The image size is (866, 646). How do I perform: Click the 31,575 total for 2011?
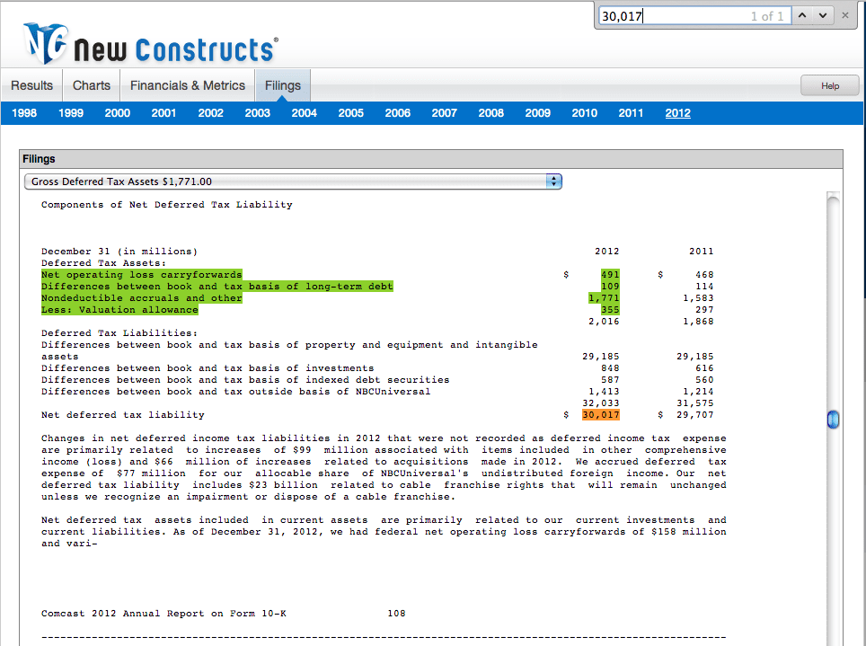pos(694,403)
